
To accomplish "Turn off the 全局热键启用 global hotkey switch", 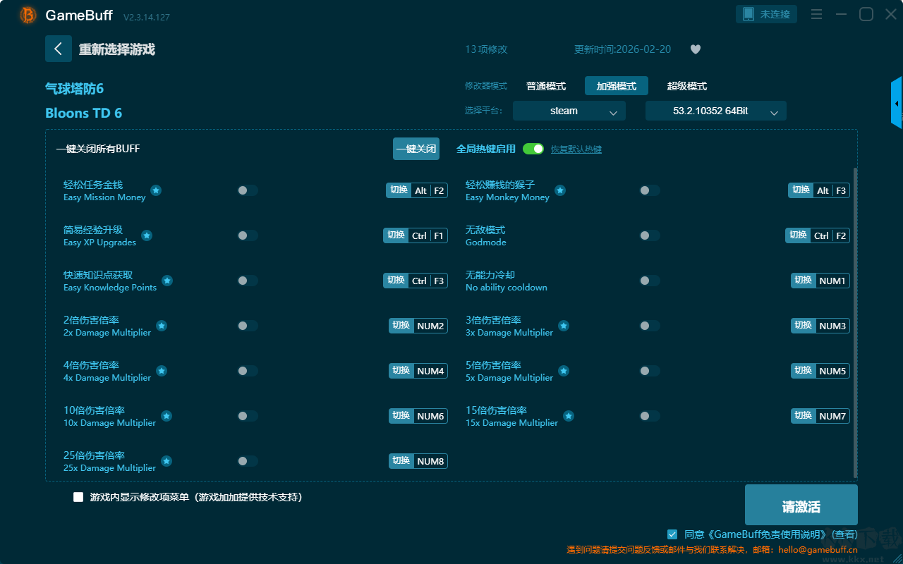I will [x=533, y=149].
